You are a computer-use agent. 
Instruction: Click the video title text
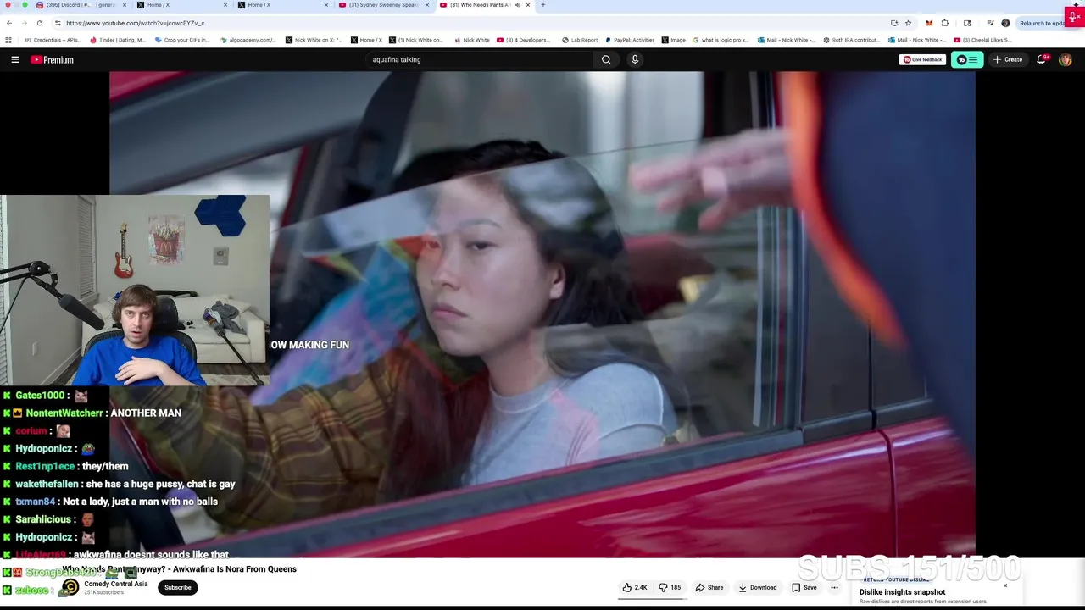click(179, 569)
